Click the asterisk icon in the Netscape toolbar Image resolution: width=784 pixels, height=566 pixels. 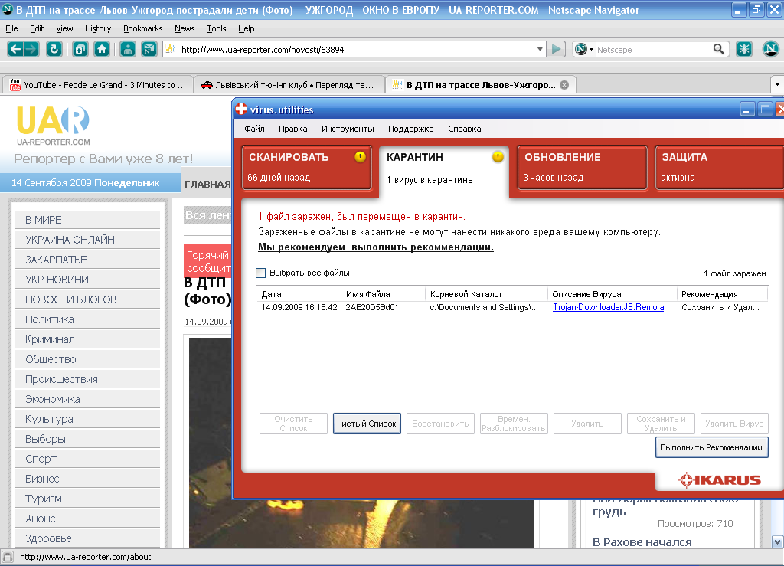(x=744, y=49)
